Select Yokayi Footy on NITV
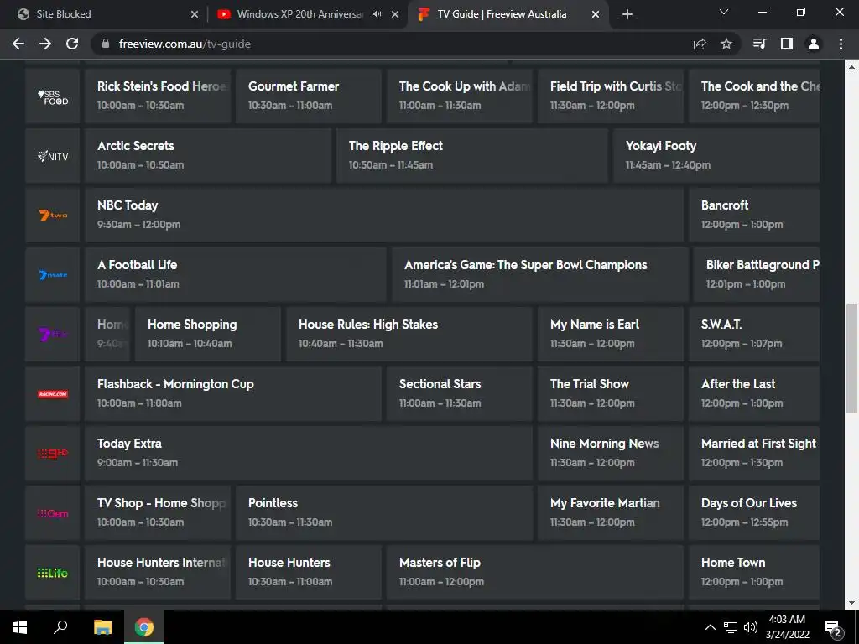This screenshot has width=859, height=644. 716,155
